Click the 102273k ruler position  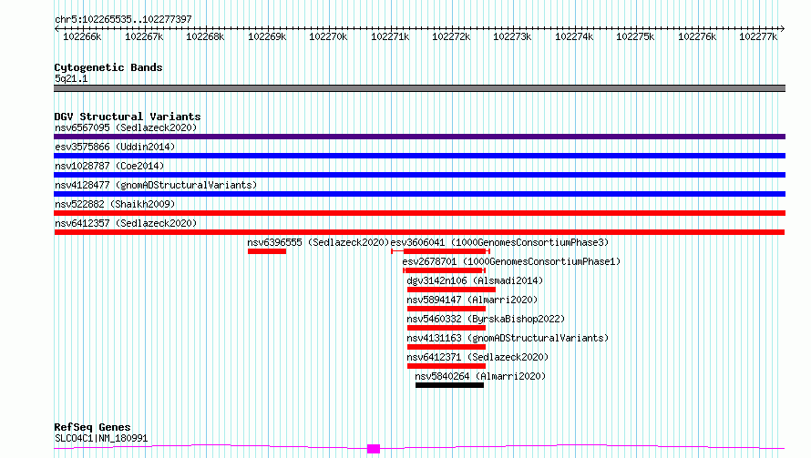(512, 36)
